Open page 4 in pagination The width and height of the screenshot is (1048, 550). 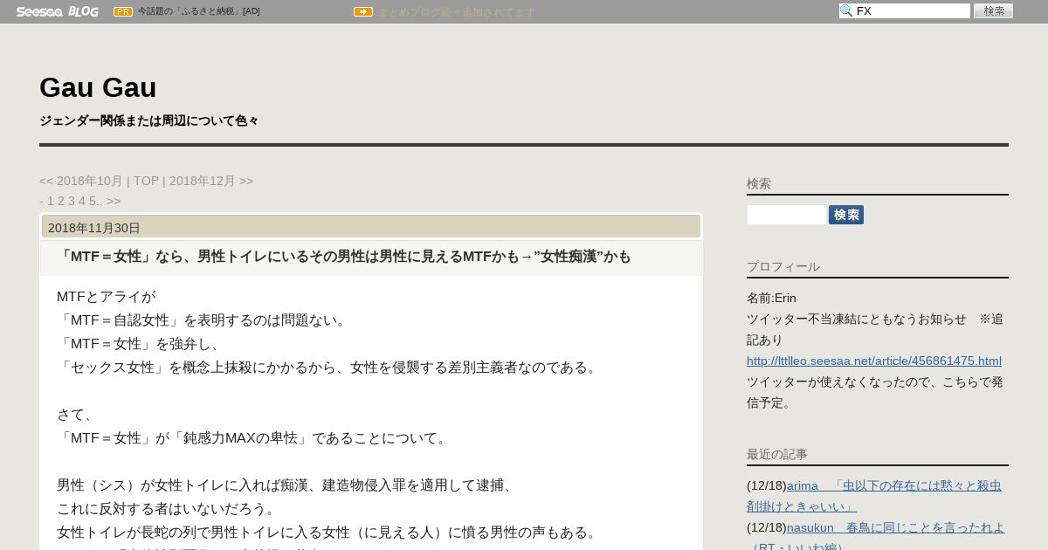82,201
